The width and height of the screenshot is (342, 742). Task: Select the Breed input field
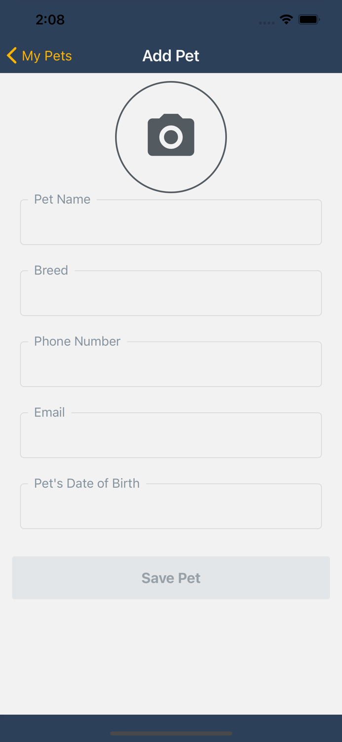171,296
